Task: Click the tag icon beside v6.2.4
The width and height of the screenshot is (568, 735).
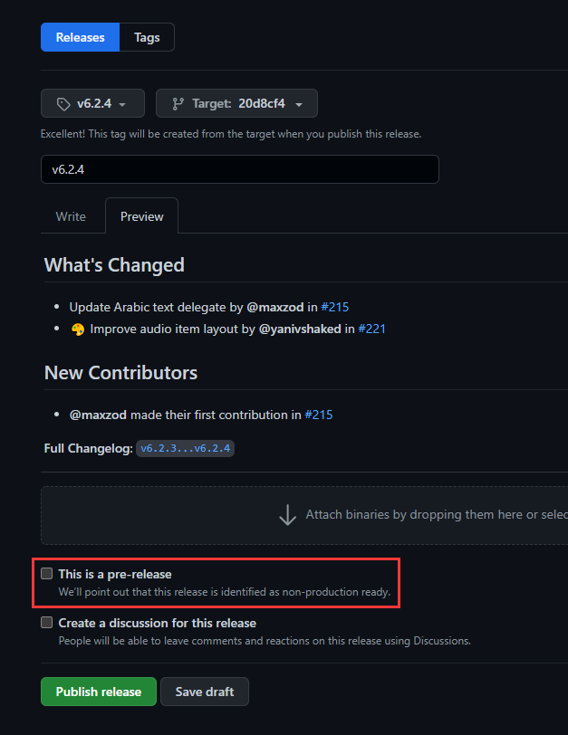Action: click(63, 103)
